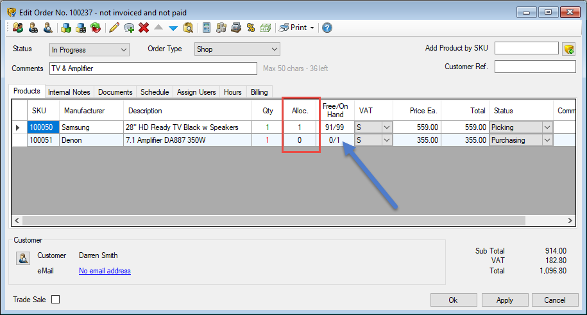587x315 pixels.
Task: Open Status dropdown for the Denon row
Action: (547, 140)
